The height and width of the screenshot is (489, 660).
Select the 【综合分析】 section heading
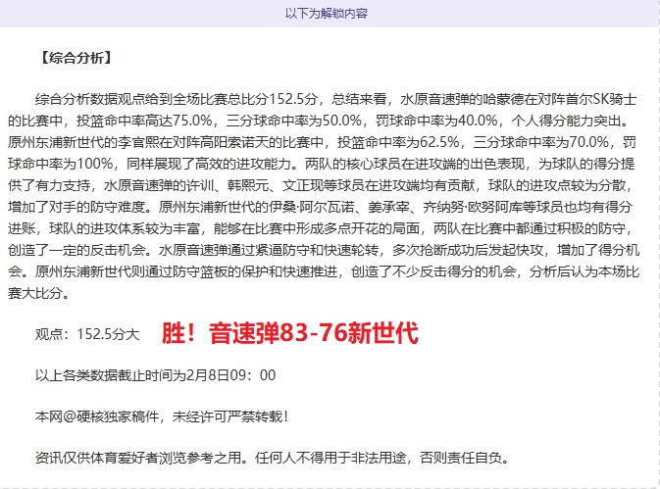point(76,58)
